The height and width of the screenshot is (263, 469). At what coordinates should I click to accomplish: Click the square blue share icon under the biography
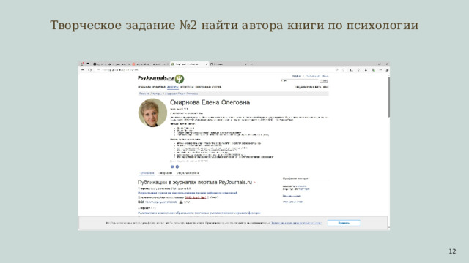coord(172,167)
